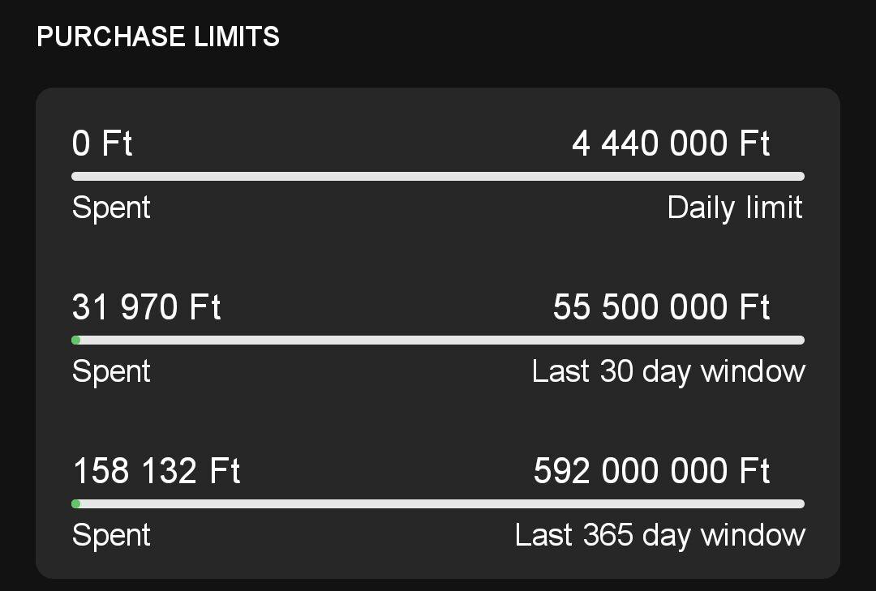Select the 158 132 Ft spent amount
Viewport: 876px width, 591px height.
[157, 471]
